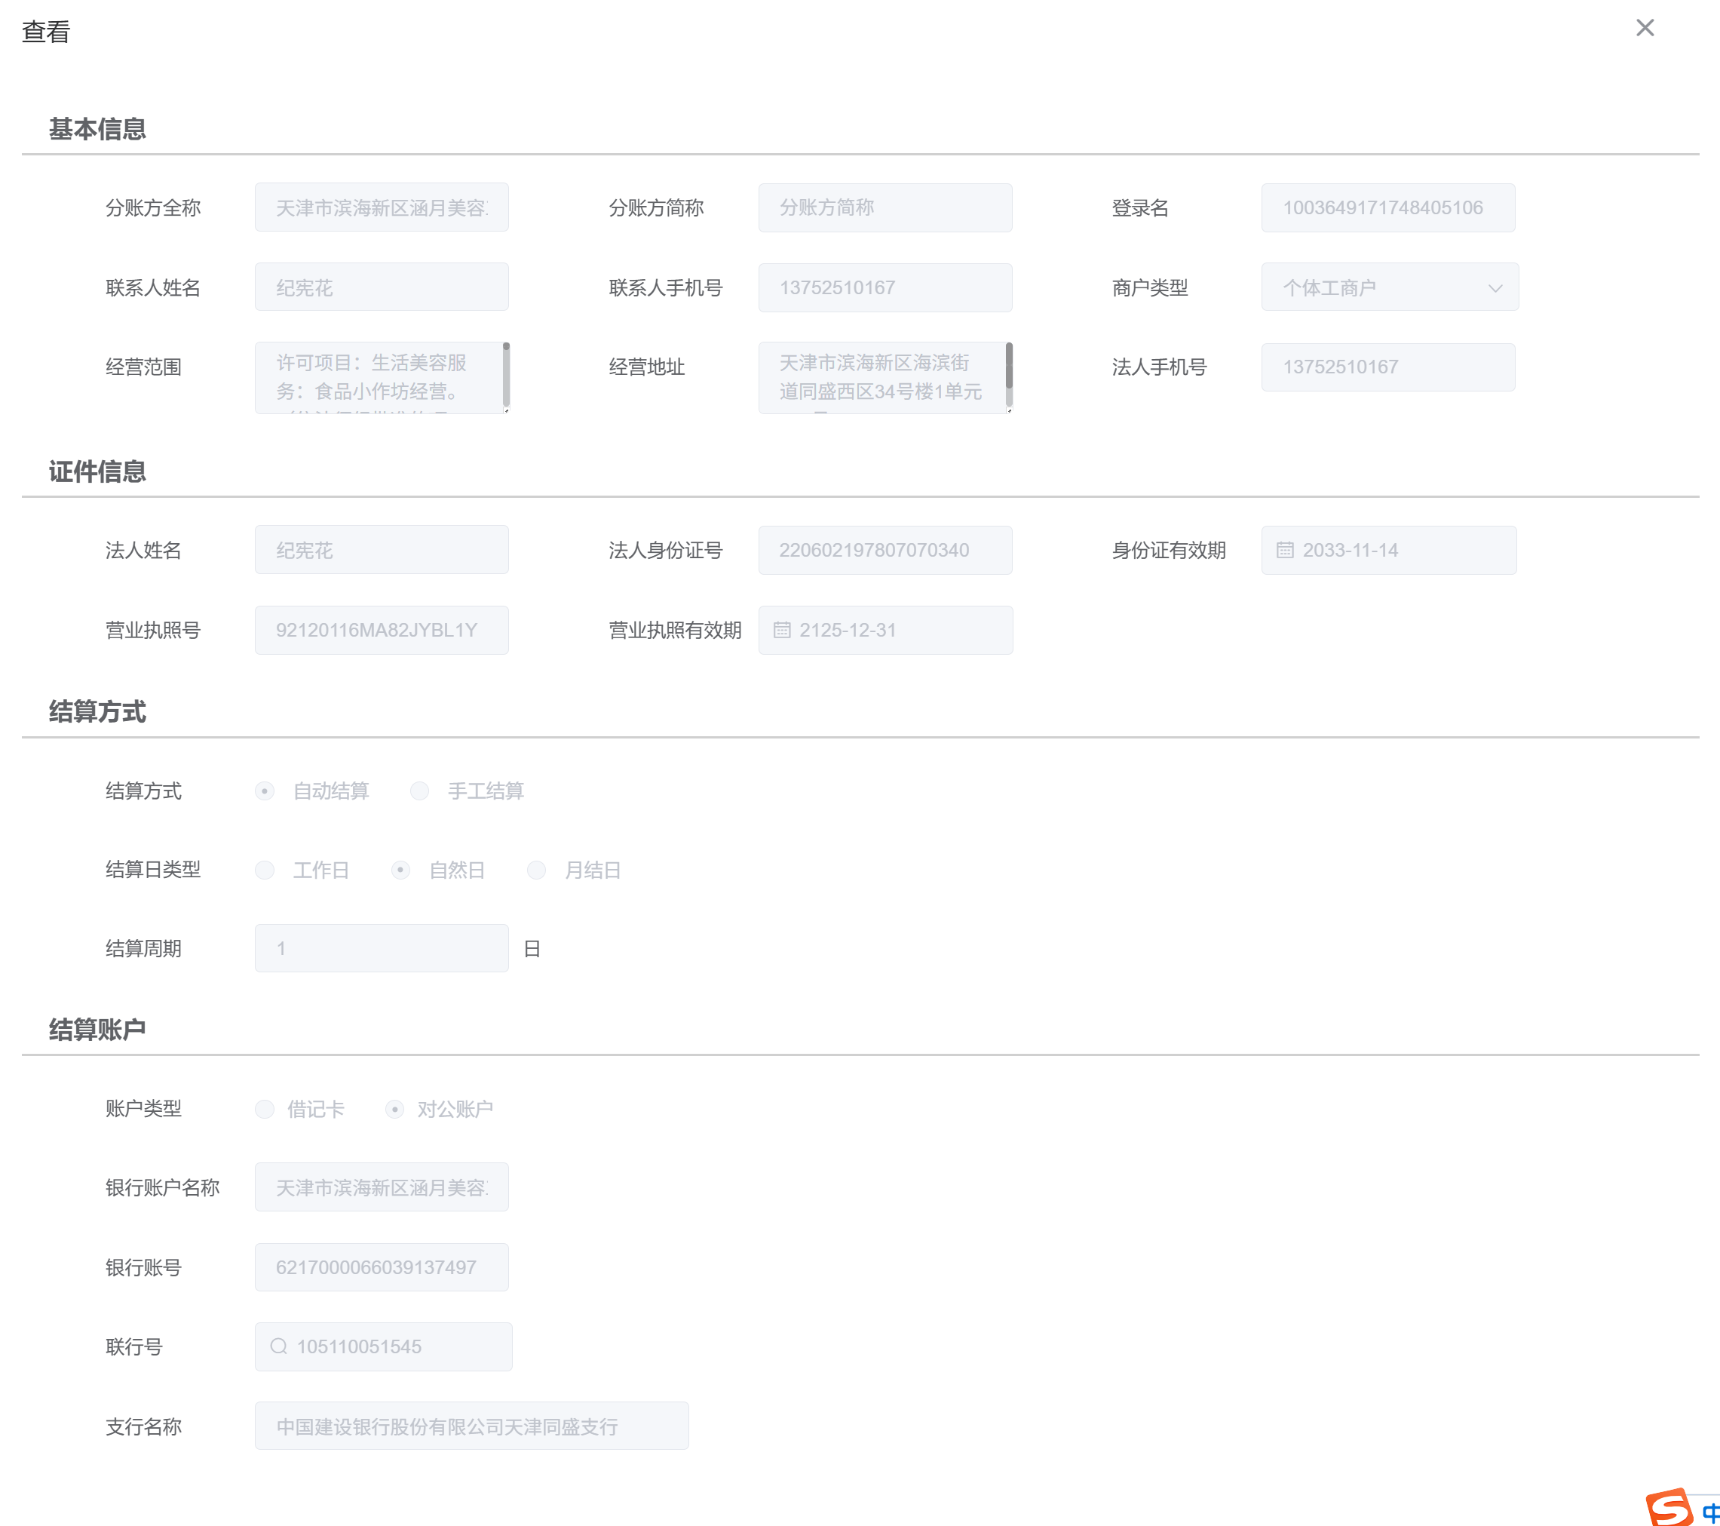Choose 自然日 as settlement day type
Screen dimensions: 1720x1526
pyautogui.click(x=400, y=870)
